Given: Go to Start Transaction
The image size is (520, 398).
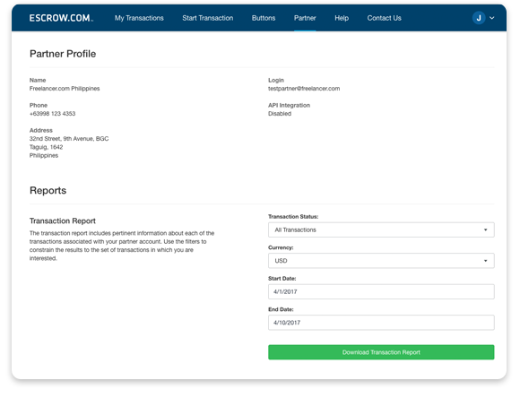Looking at the screenshot, I should (208, 18).
